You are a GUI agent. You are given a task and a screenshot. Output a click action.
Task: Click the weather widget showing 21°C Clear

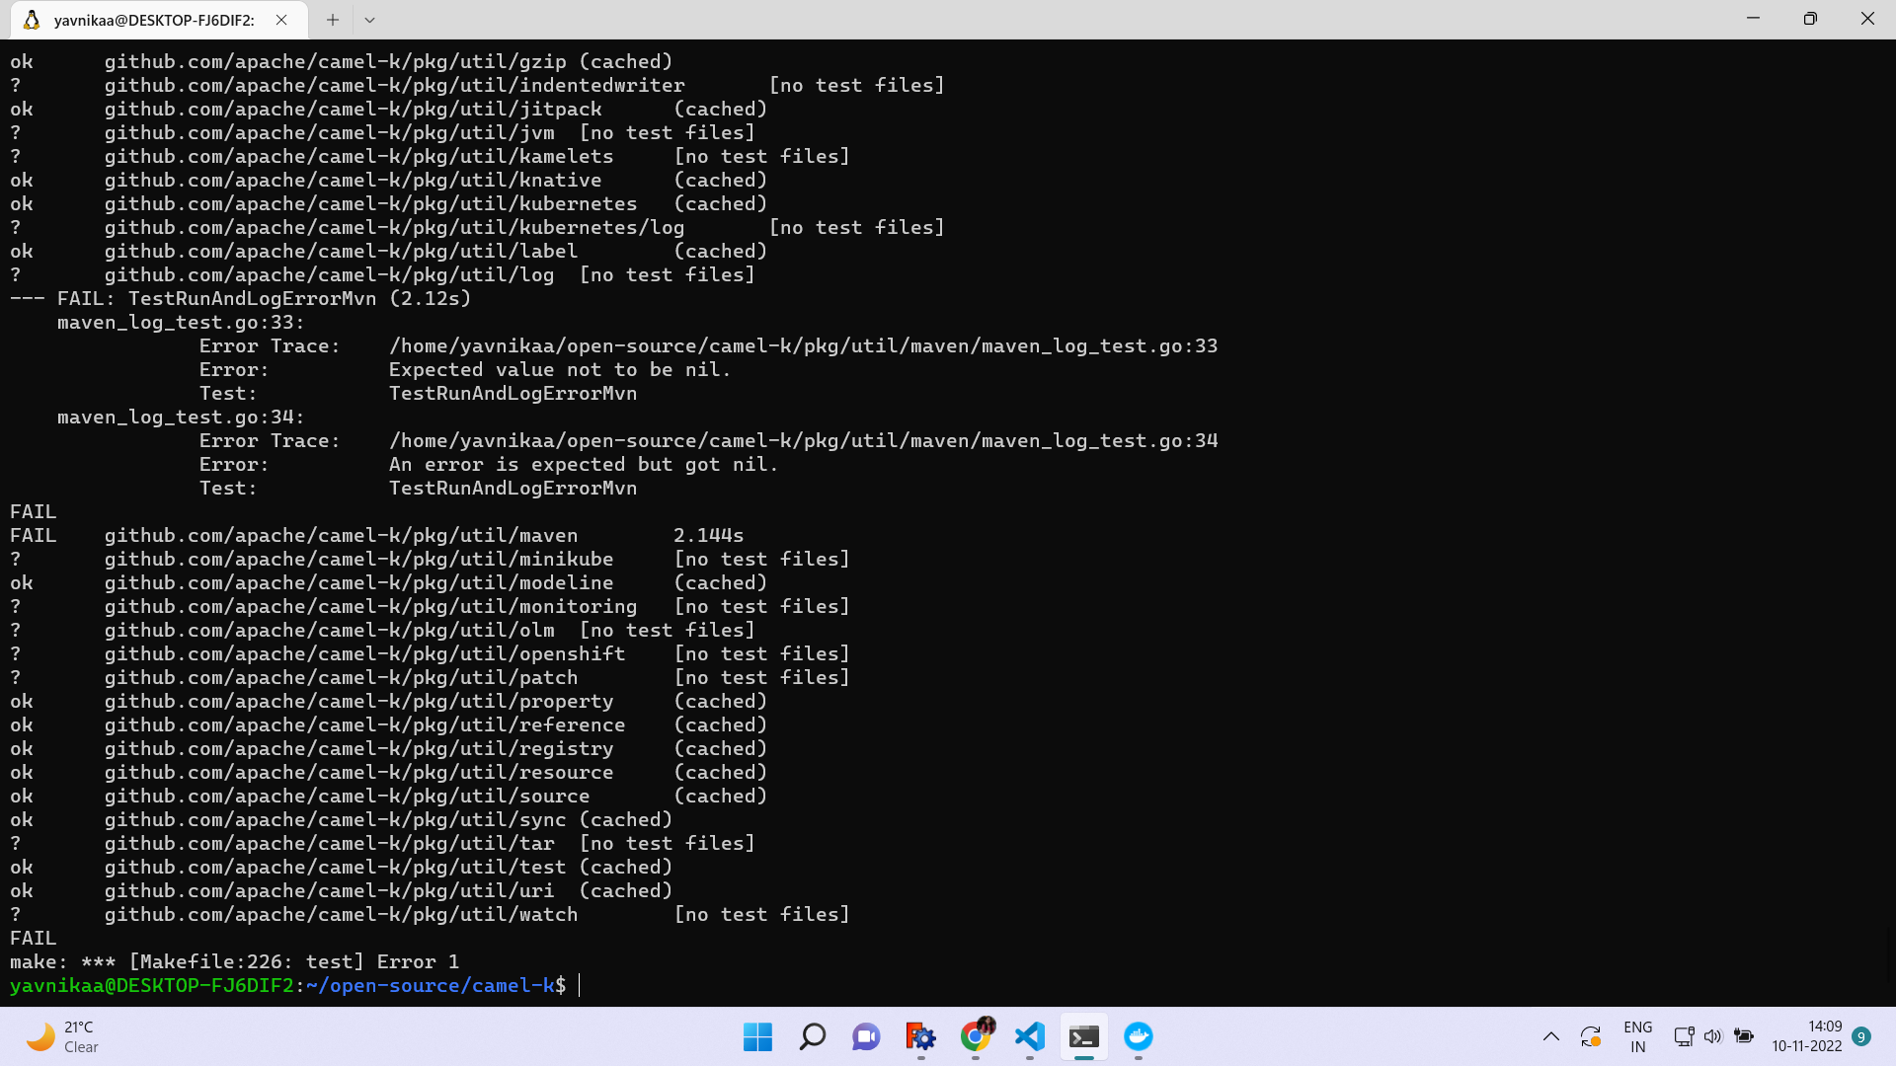[x=59, y=1036]
